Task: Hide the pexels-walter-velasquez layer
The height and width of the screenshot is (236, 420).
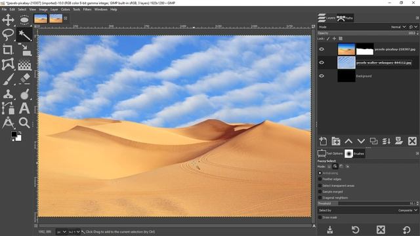Action: [322, 63]
